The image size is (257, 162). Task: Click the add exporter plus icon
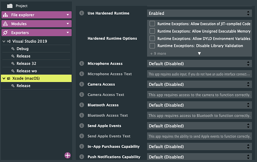(x=67, y=155)
